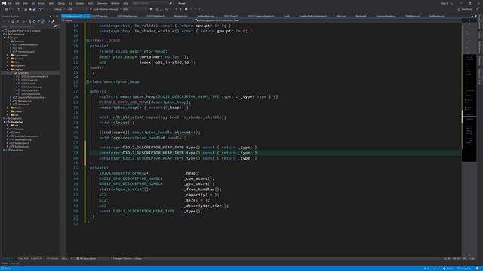Expand the PrimalEditor project node
The height and width of the screenshot is (271, 483).
4,150
